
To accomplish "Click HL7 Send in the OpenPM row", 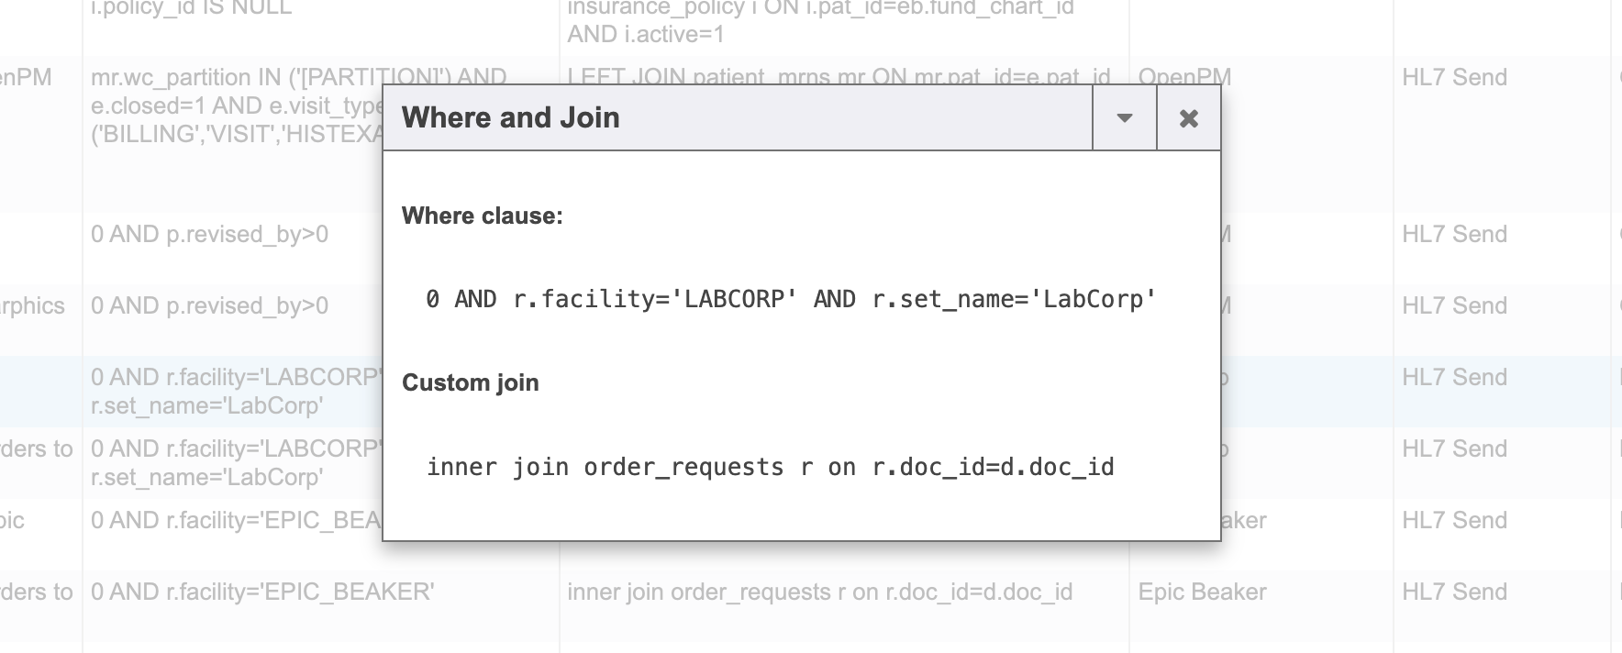I will (1454, 78).
